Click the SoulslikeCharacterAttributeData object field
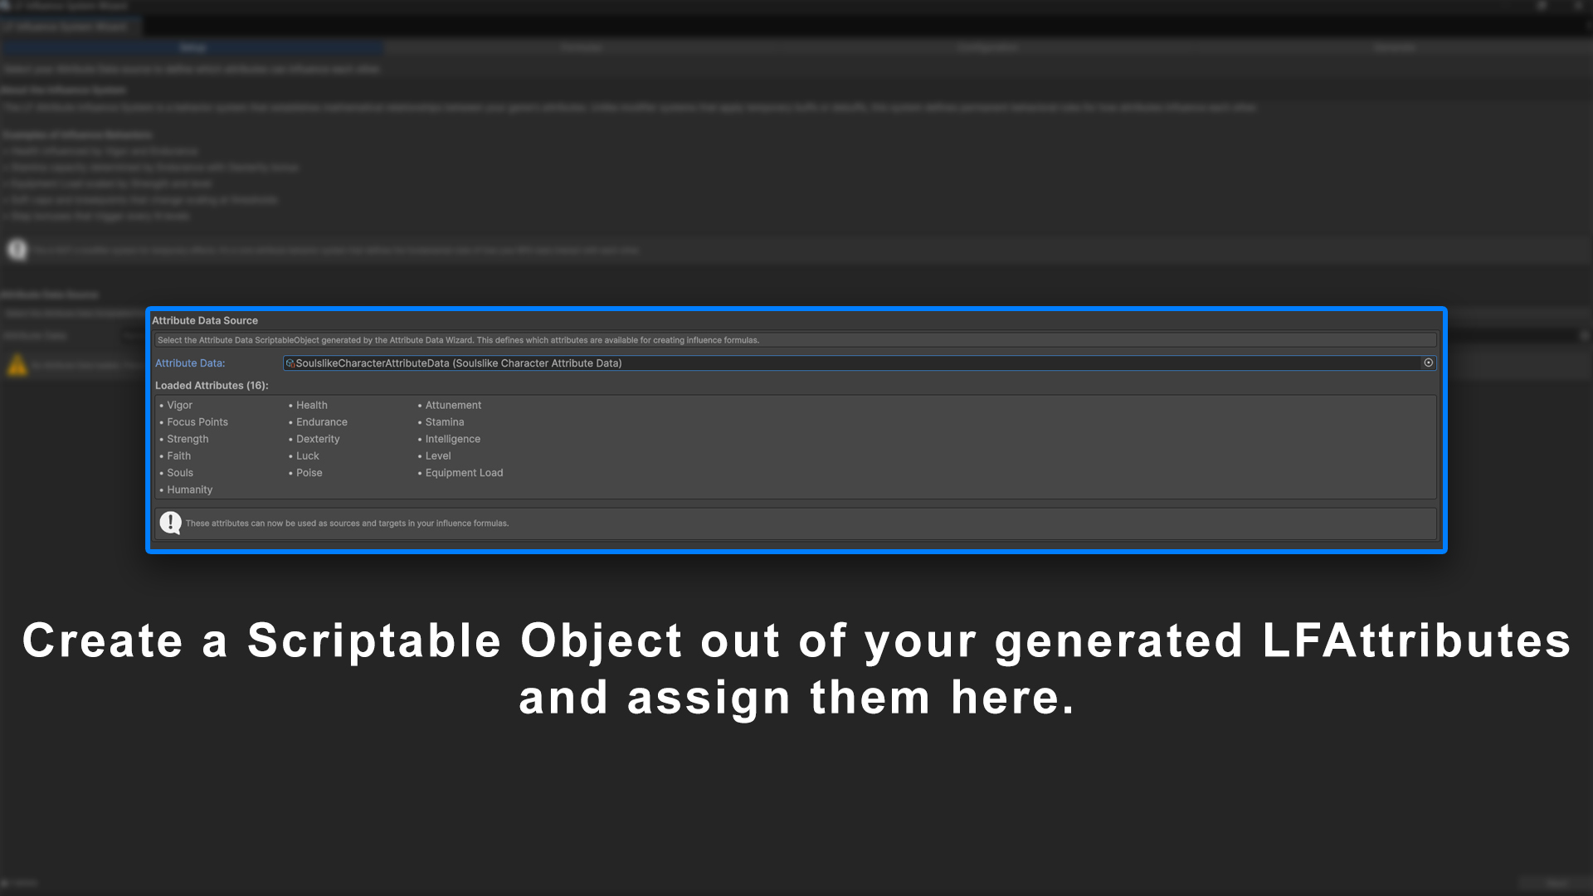 [747, 363]
